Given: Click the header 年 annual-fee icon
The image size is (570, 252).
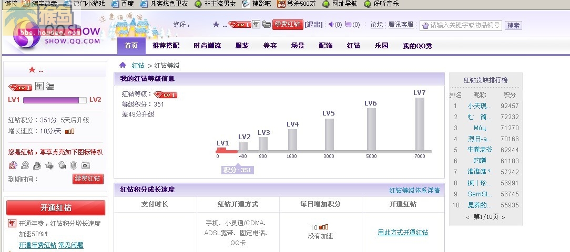Looking at the screenshot, I should coord(256,24).
